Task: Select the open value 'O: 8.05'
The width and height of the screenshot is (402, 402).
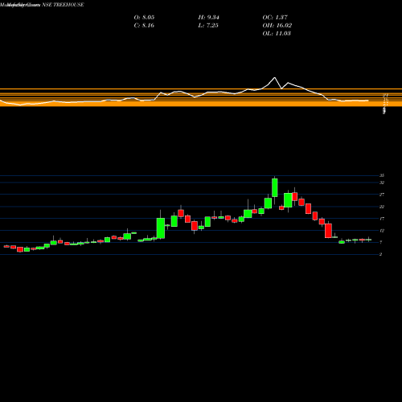Action: point(144,18)
